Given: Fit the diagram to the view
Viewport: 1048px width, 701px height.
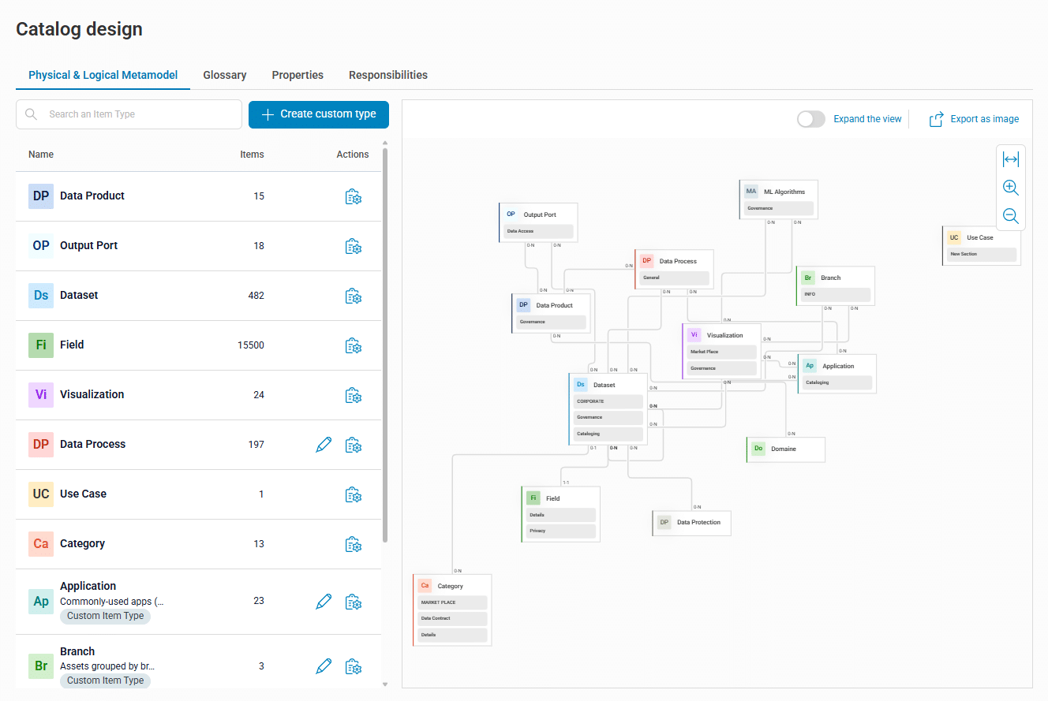Looking at the screenshot, I should pos(1011,158).
